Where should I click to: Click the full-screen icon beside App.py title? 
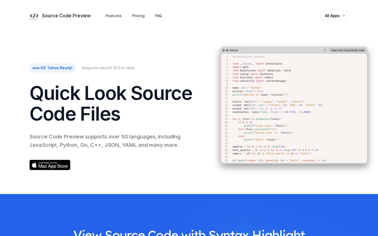(227, 50)
